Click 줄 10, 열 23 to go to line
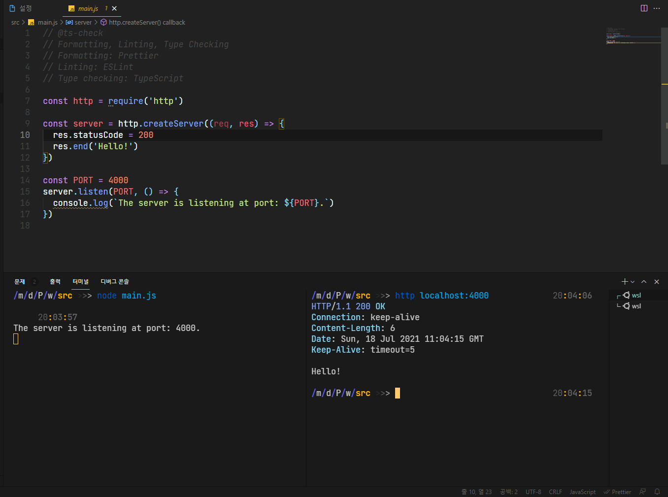This screenshot has width=668, height=497. click(x=477, y=492)
